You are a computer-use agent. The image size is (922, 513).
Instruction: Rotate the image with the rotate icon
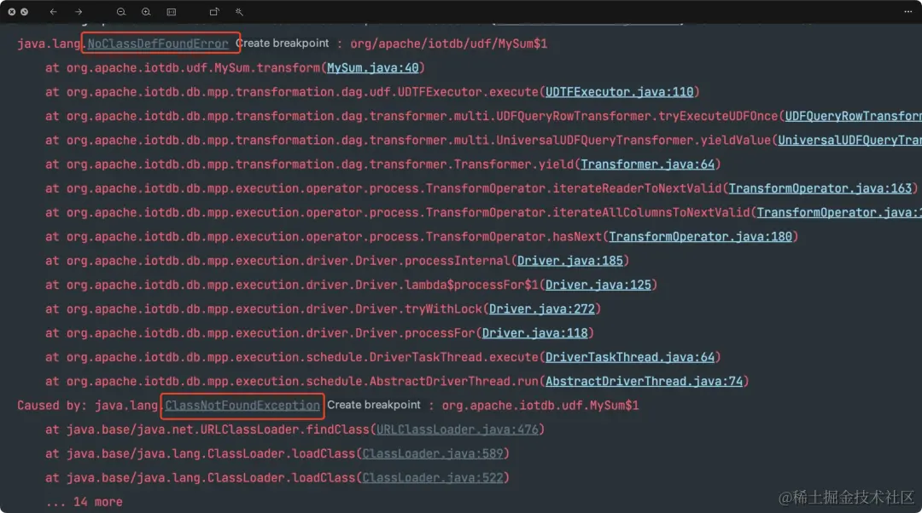[x=214, y=12]
